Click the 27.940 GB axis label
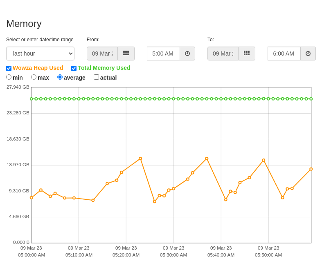Viewport: 322px width, 259px height. click(18, 87)
